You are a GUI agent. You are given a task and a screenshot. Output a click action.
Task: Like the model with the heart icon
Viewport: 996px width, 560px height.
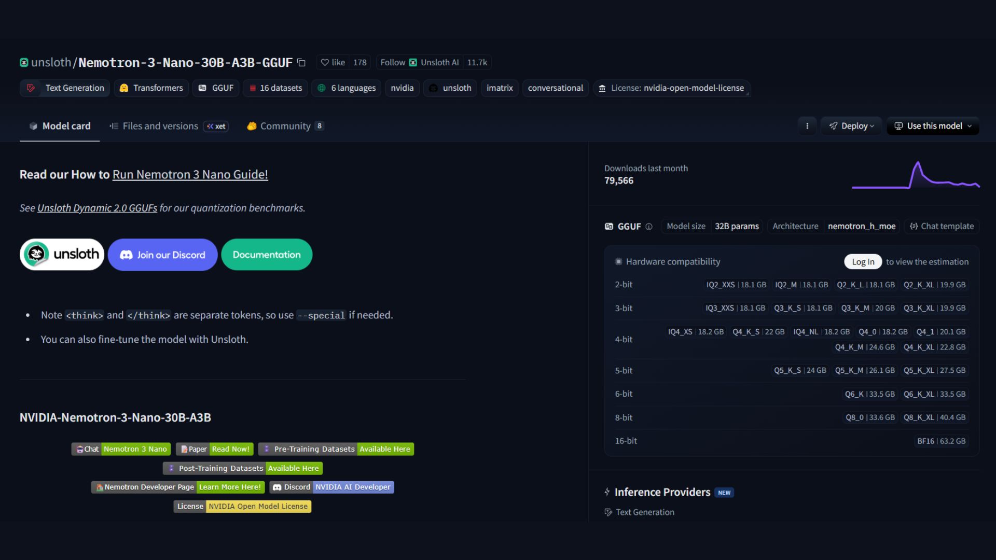[x=333, y=63]
